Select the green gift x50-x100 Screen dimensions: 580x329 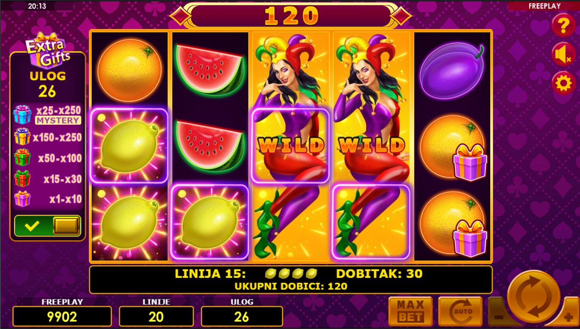[x=47, y=158]
